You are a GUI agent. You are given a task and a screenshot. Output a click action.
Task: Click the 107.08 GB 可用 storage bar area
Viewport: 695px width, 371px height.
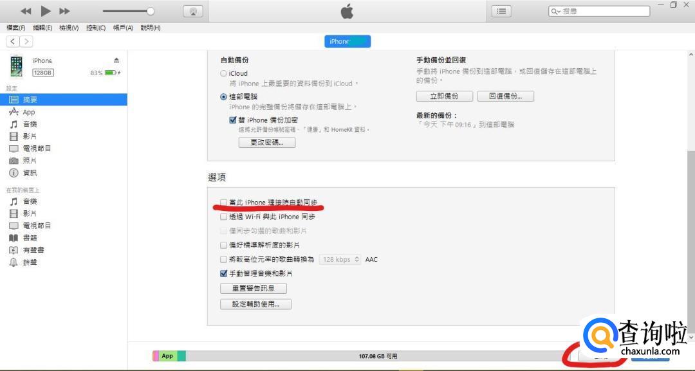378,356
